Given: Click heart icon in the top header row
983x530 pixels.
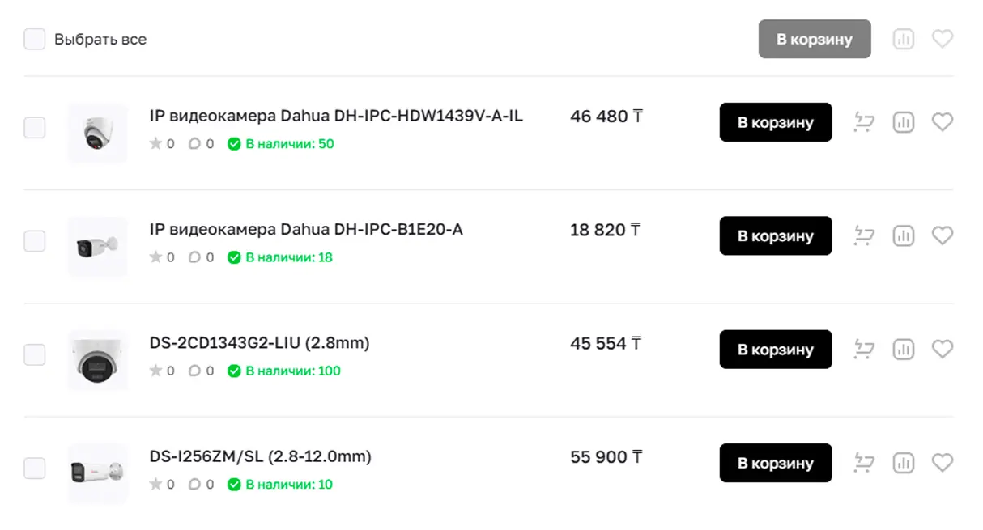Looking at the screenshot, I should [x=942, y=39].
